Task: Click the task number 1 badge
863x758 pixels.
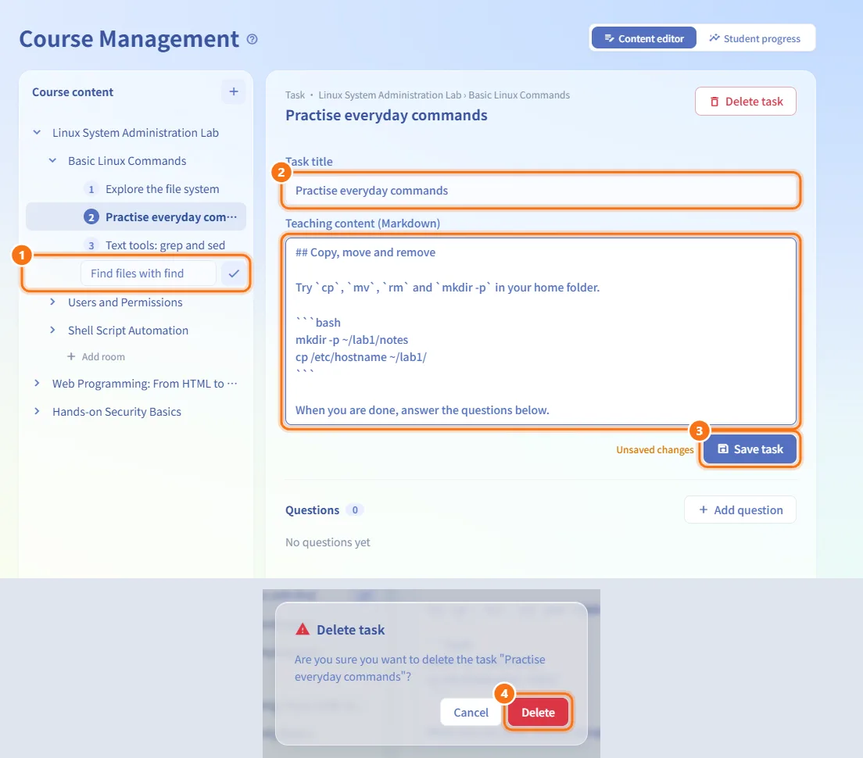Action: 91,189
